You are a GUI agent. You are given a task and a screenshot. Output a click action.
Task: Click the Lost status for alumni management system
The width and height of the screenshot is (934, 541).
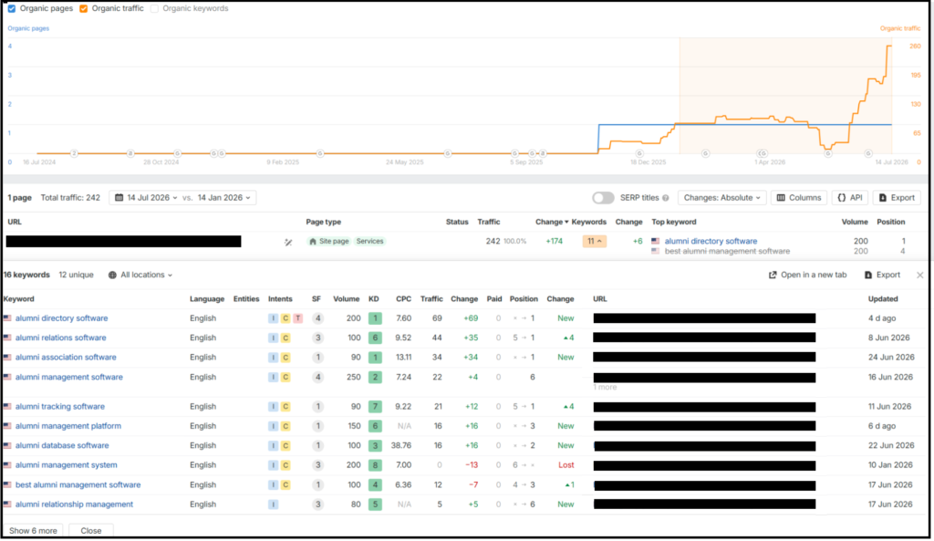(566, 465)
